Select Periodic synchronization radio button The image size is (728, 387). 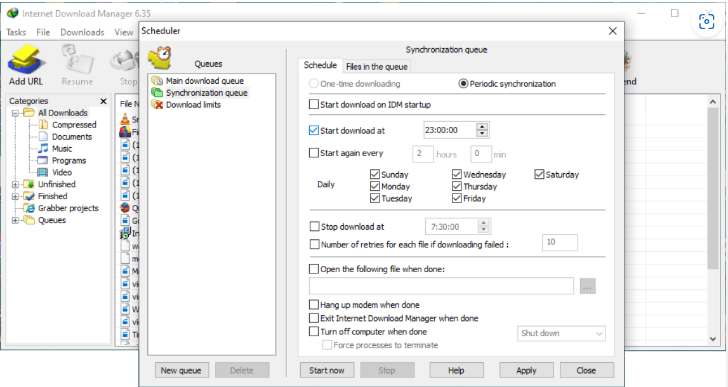(x=463, y=84)
